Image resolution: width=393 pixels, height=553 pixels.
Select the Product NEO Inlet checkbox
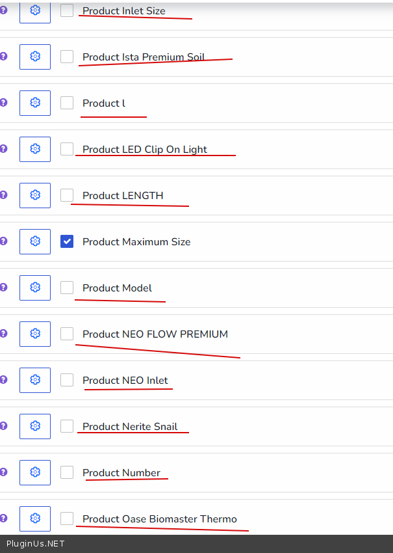pyautogui.click(x=67, y=380)
